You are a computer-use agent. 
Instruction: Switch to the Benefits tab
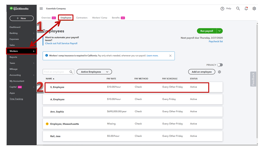click(116, 18)
